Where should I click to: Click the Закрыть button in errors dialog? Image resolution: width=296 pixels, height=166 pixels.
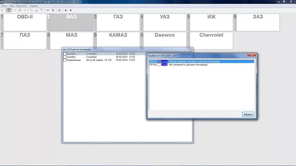(x=248, y=114)
